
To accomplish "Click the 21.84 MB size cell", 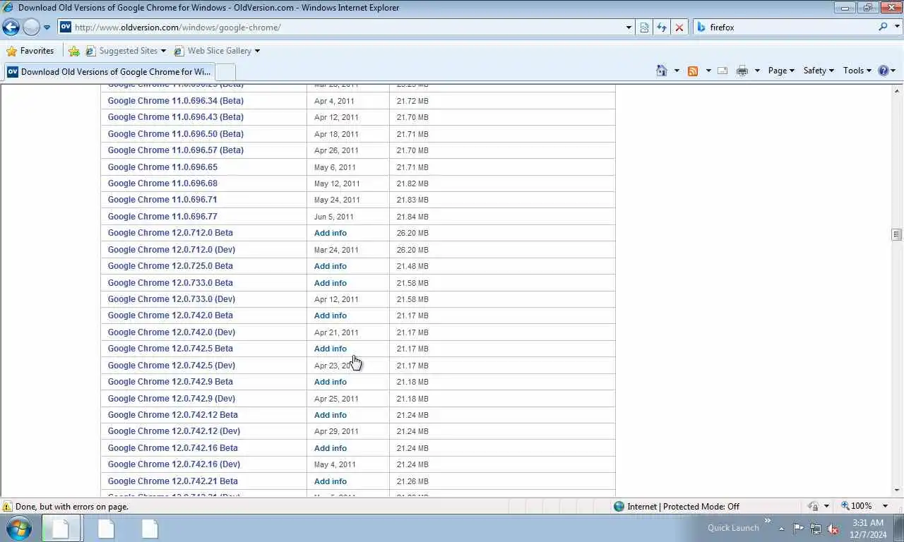I will [412, 217].
